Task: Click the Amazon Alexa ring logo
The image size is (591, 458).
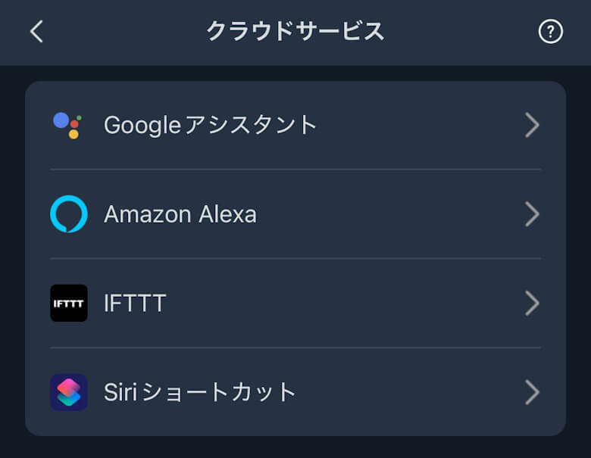Action: [x=69, y=214]
